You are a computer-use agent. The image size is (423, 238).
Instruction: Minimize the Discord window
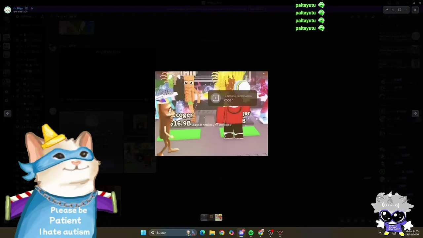(x=407, y=3)
